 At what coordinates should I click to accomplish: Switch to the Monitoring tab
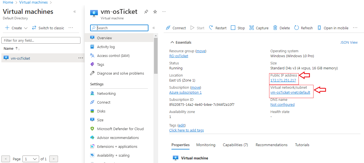pos(206,144)
